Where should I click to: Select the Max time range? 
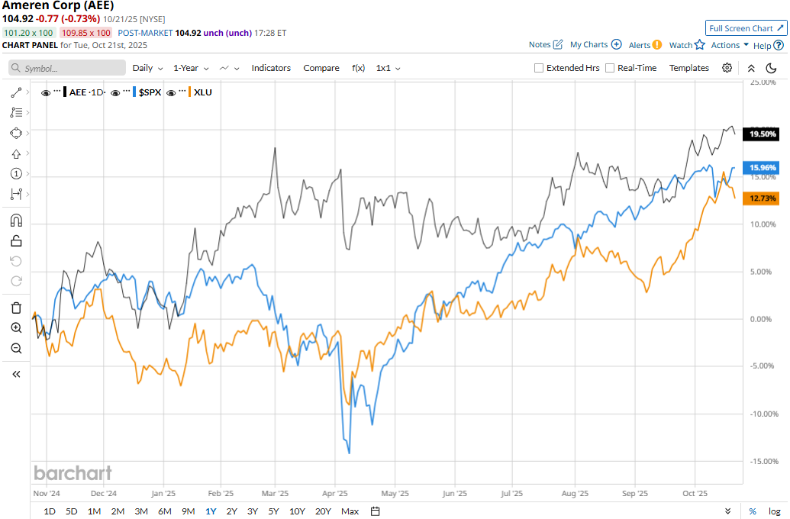click(x=350, y=511)
